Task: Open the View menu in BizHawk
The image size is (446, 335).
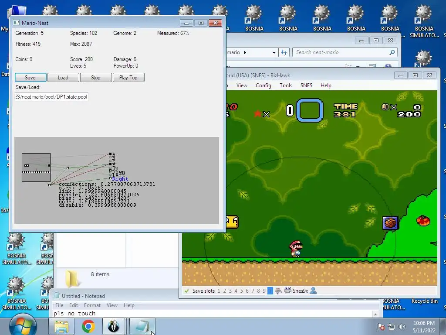Action: [242, 85]
